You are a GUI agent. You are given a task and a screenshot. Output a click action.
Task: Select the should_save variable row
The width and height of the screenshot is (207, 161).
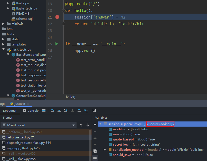(153, 155)
